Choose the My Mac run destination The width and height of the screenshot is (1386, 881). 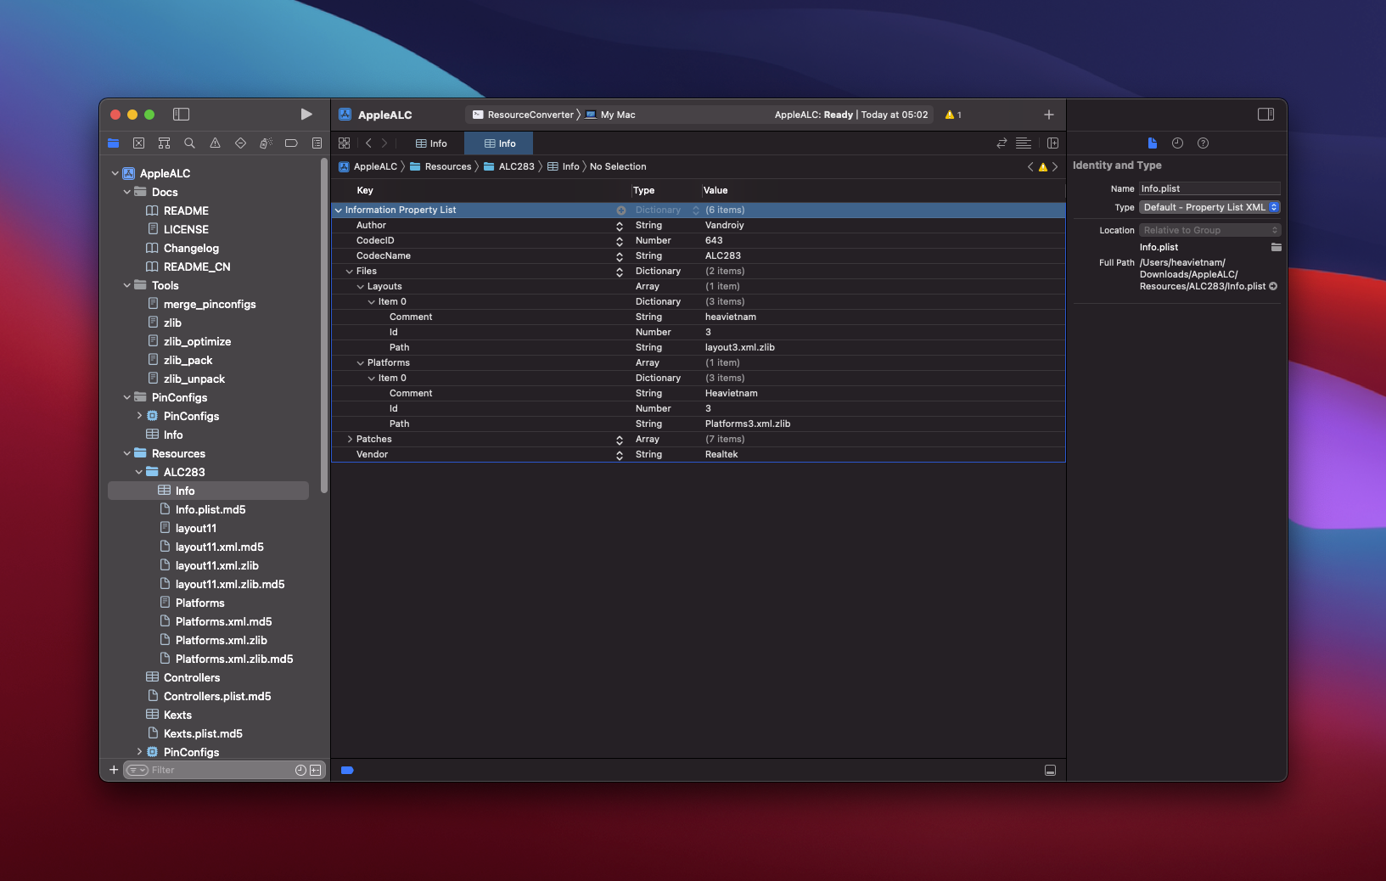611,115
